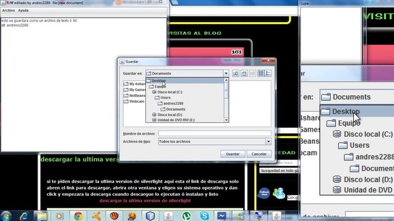
Task: Click the dropdown list scroll-up arrow
Action: (x=226, y=80)
